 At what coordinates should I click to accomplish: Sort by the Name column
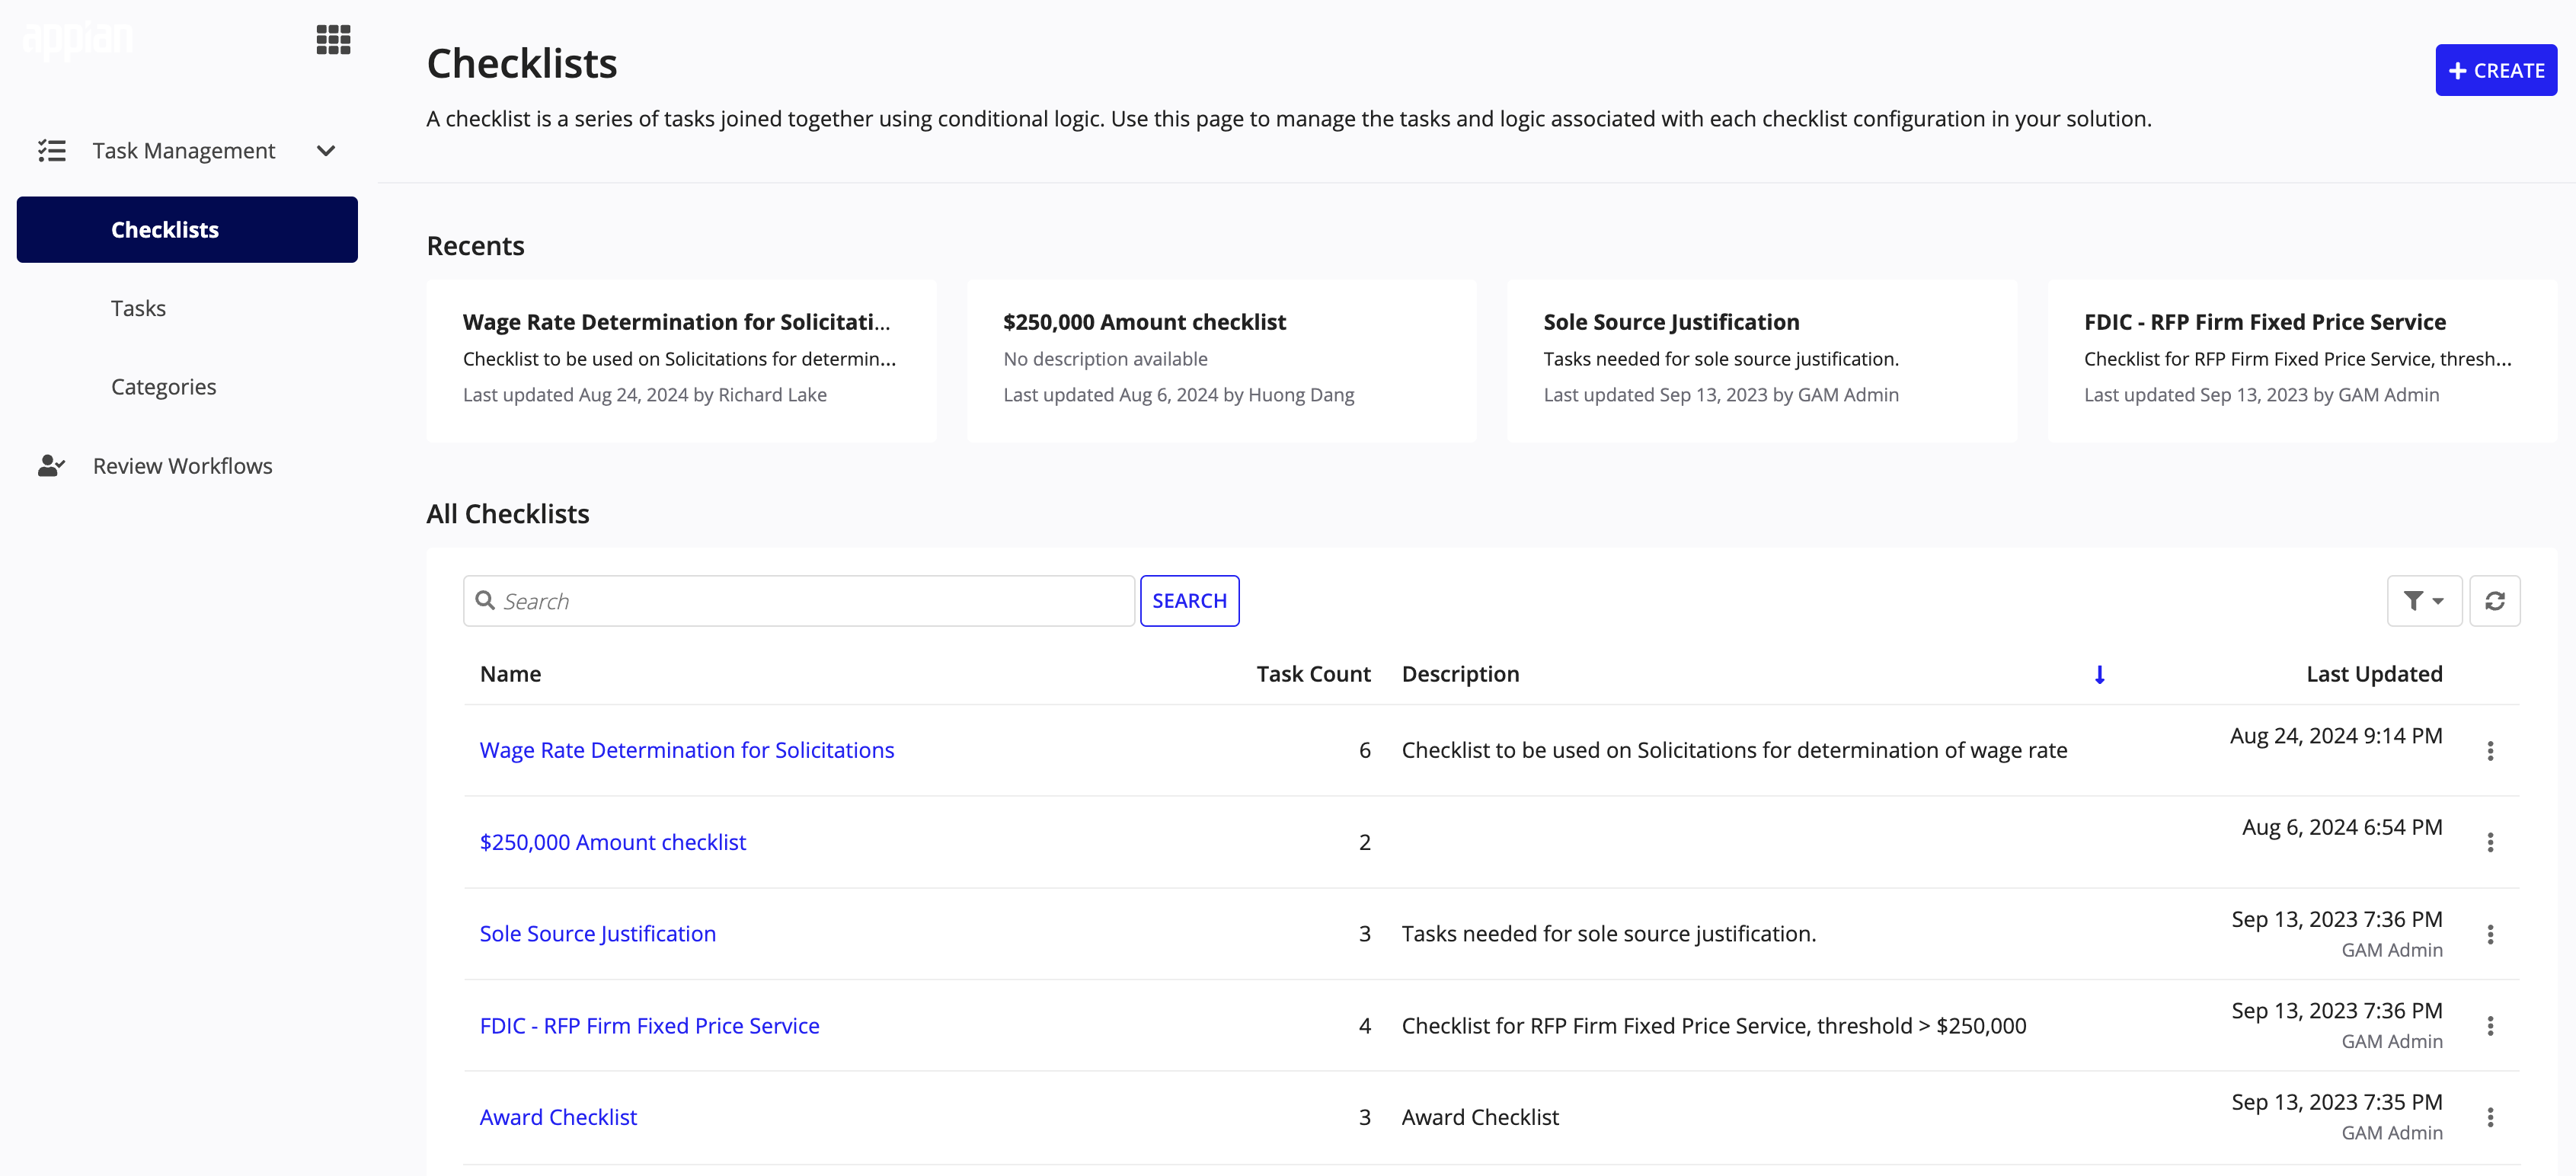tap(510, 675)
